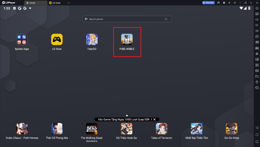This screenshot has width=260, height=147.
Task: Close the LD Store tab
Action: (68, 3)
